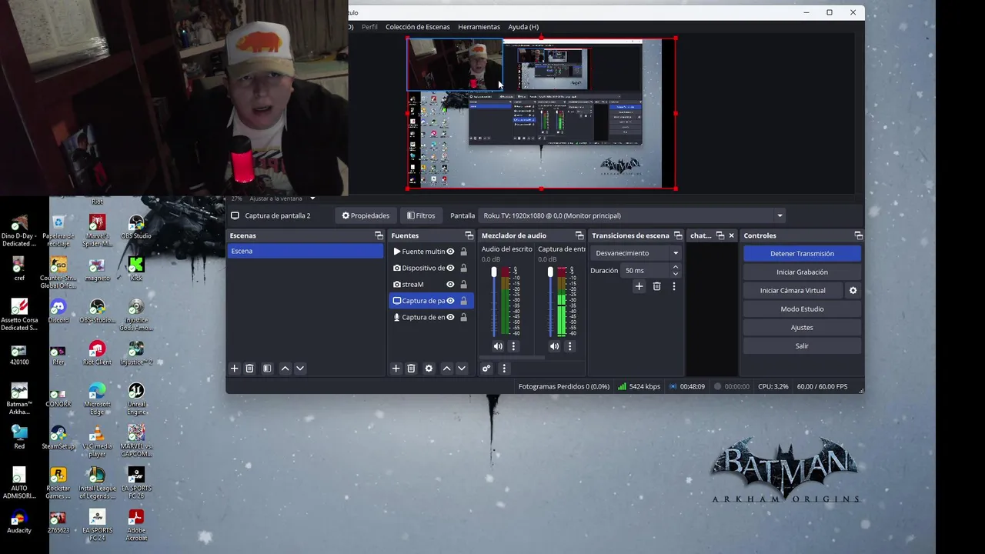
Task: Open Perfil menu
Action: [369, 27]
